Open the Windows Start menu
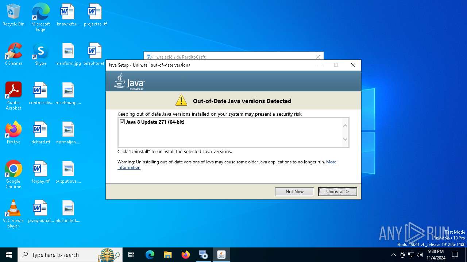Viewport: 467px width, 262px height. [x=9, y=255]
